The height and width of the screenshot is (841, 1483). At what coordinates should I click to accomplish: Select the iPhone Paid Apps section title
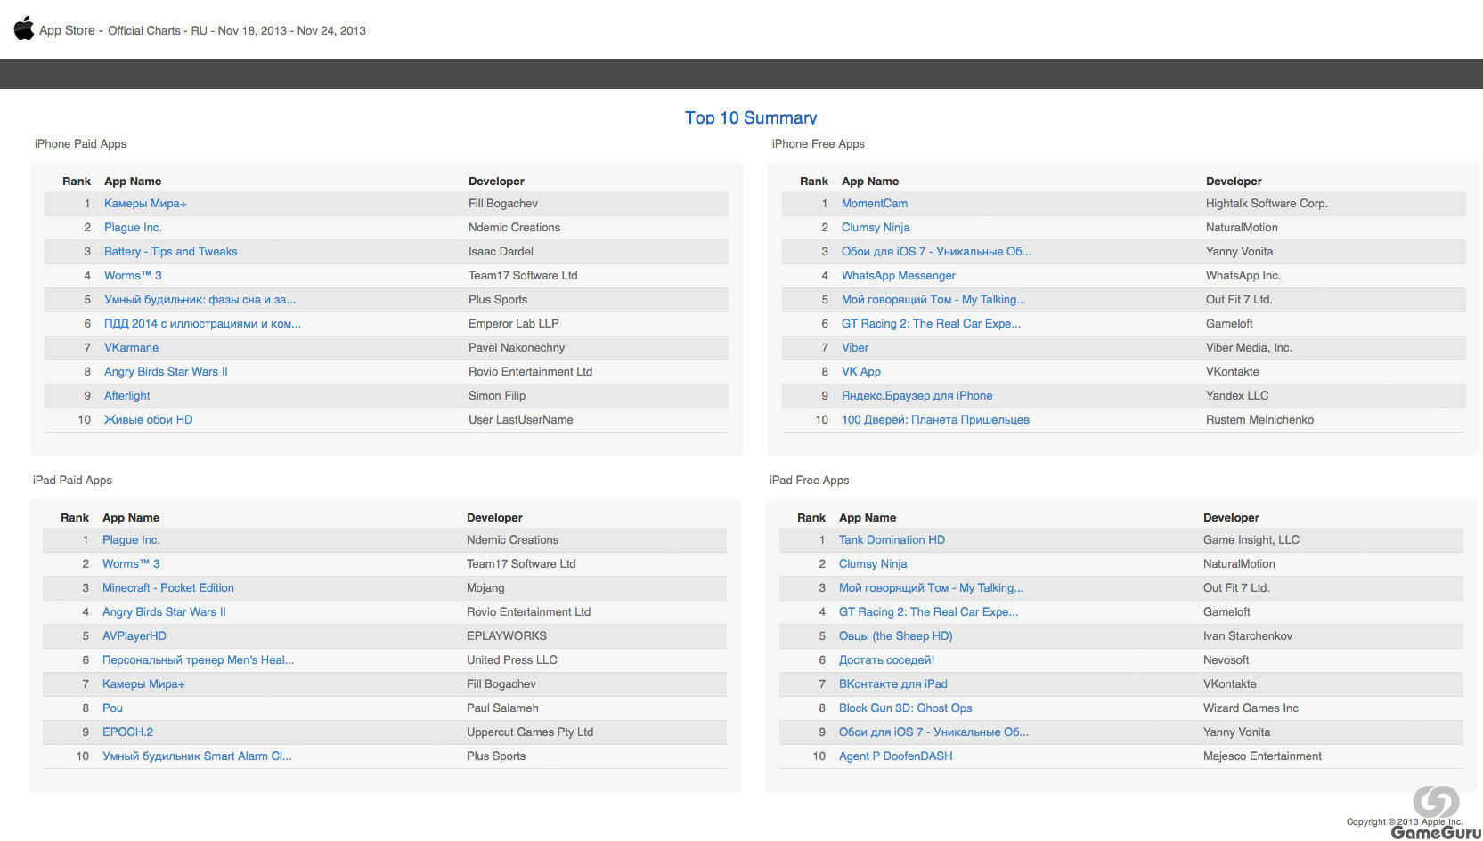[x=80, y=144]
